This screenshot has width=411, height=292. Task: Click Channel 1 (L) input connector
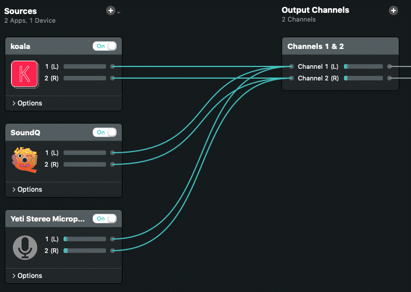[x=291, y=66]
